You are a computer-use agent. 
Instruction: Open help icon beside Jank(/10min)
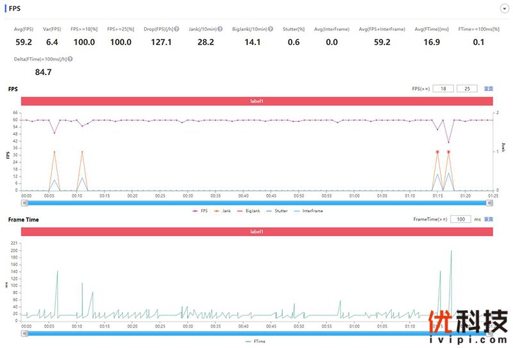tap(220, 30)
